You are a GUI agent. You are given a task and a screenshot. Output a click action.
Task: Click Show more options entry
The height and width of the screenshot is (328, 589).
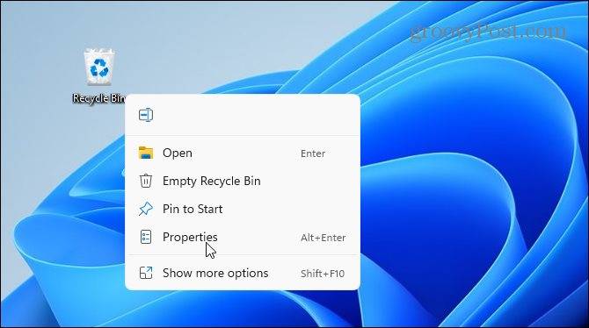[x=243, y=274]
